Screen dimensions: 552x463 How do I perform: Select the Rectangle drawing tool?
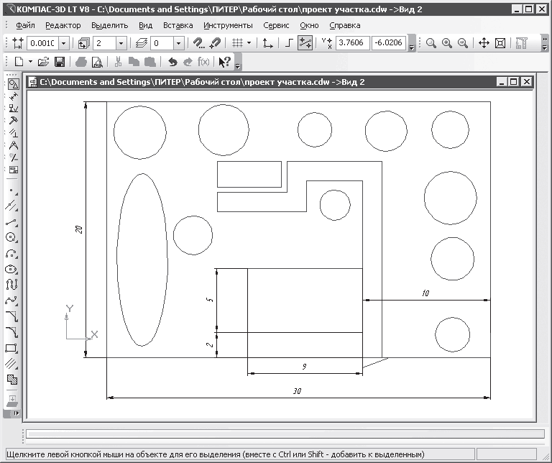tap(11, 349)
